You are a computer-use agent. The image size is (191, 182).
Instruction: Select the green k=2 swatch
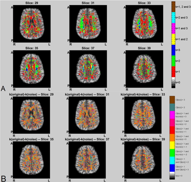tap(173, 61)
